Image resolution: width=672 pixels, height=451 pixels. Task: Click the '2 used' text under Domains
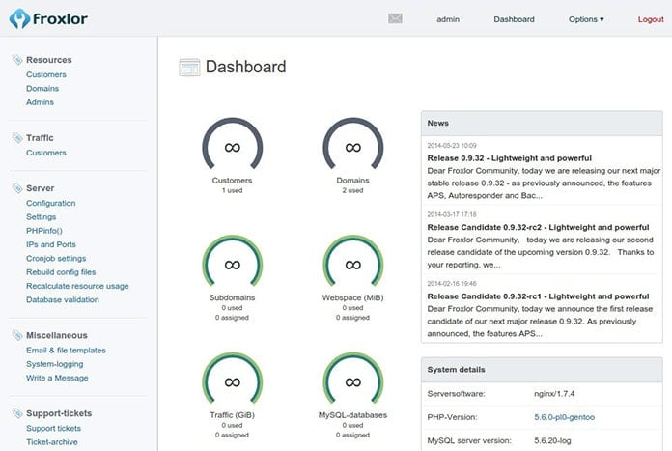click(352, 190)
